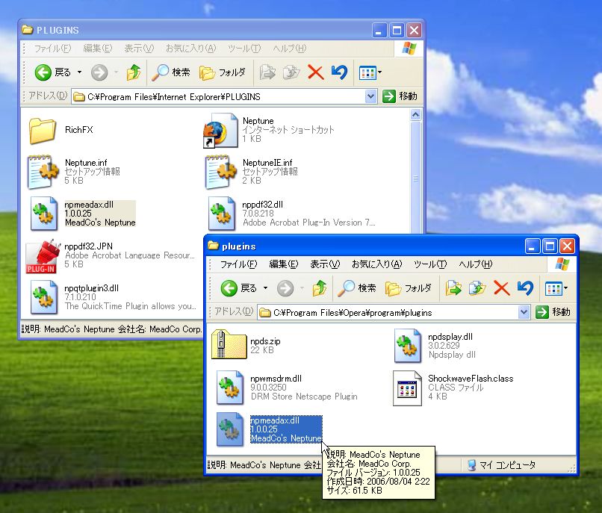Select the RichFX folder icon
Image resolution: width=602 pixels, height=513 pixels.
43,131
